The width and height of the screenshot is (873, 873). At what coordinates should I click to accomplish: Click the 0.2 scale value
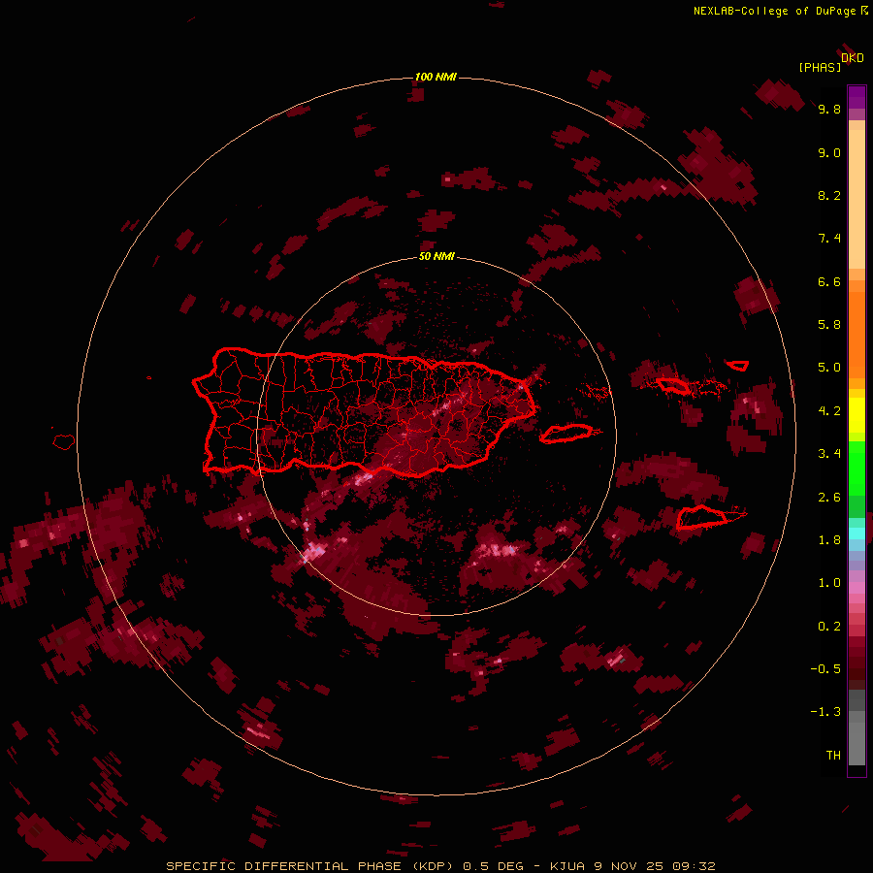coord(829,626)
